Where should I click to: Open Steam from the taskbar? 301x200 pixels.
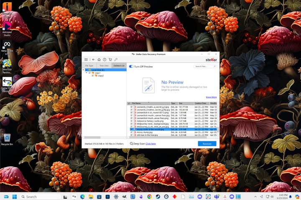(158, 197)
